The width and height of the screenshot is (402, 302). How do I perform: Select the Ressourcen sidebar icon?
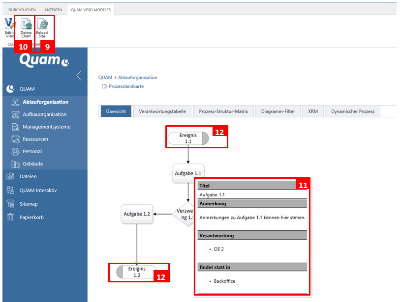coord(16,139)
